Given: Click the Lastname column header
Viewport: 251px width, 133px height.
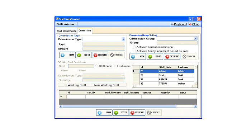Looking at the screenshot, I should 185,67.
